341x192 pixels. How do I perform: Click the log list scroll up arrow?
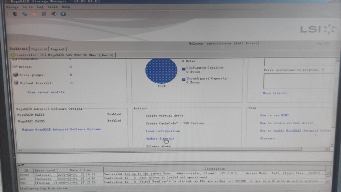point(328,173)
